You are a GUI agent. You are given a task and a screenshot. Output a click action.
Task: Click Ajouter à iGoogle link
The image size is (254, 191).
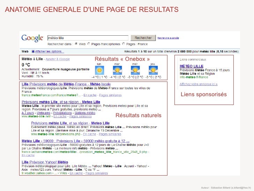click(x=58, y=59)
